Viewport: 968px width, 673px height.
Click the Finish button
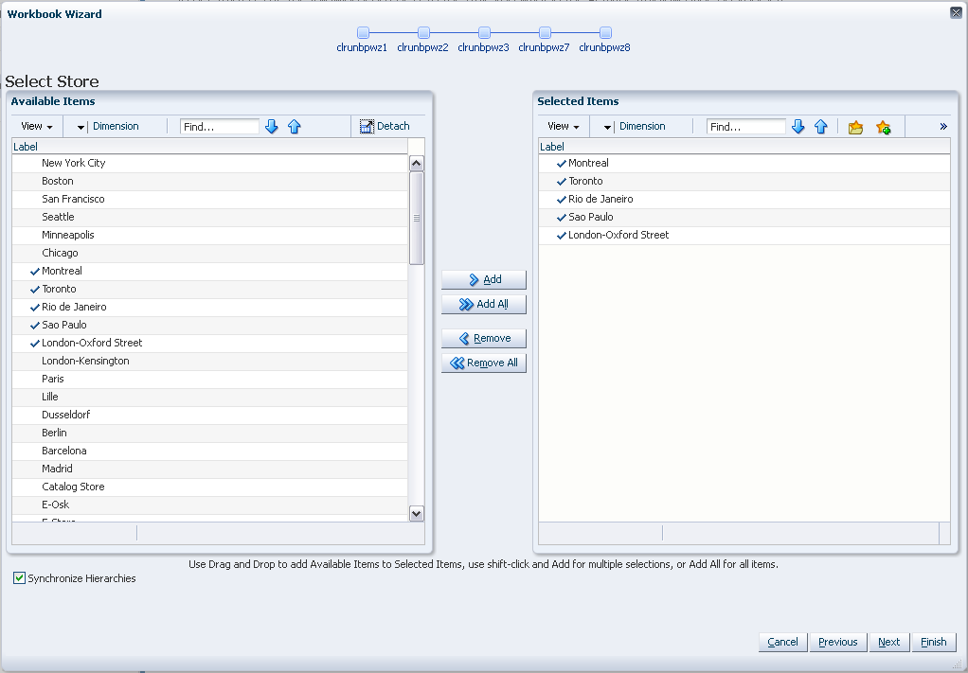click(x=934, y=642)
